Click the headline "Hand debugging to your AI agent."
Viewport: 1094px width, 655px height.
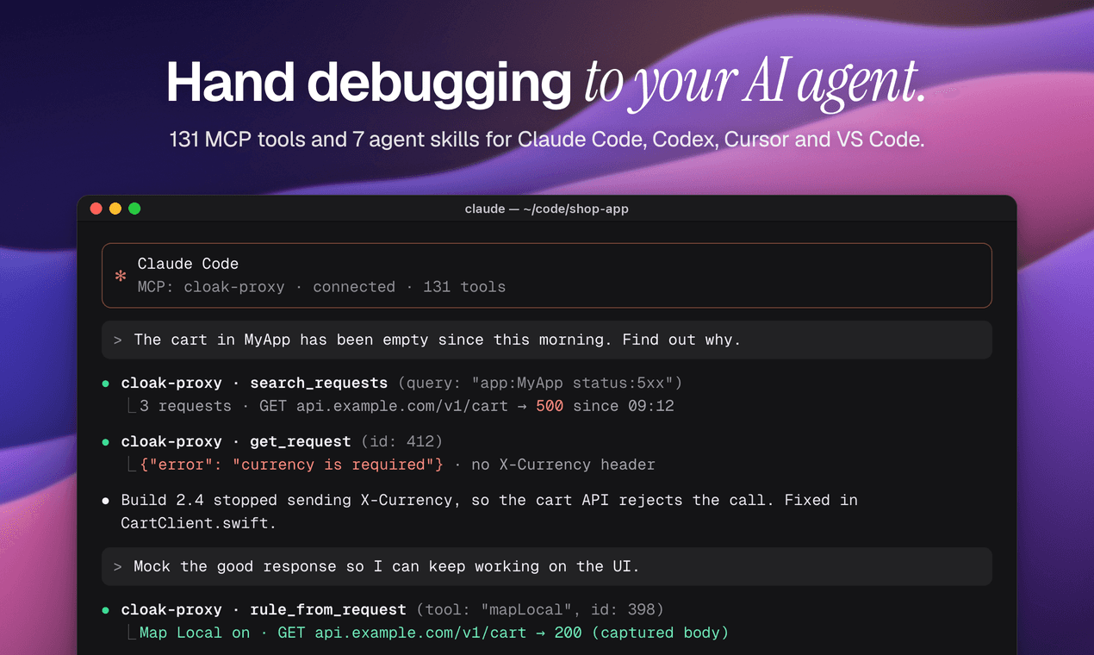click(x=547, y=83)
